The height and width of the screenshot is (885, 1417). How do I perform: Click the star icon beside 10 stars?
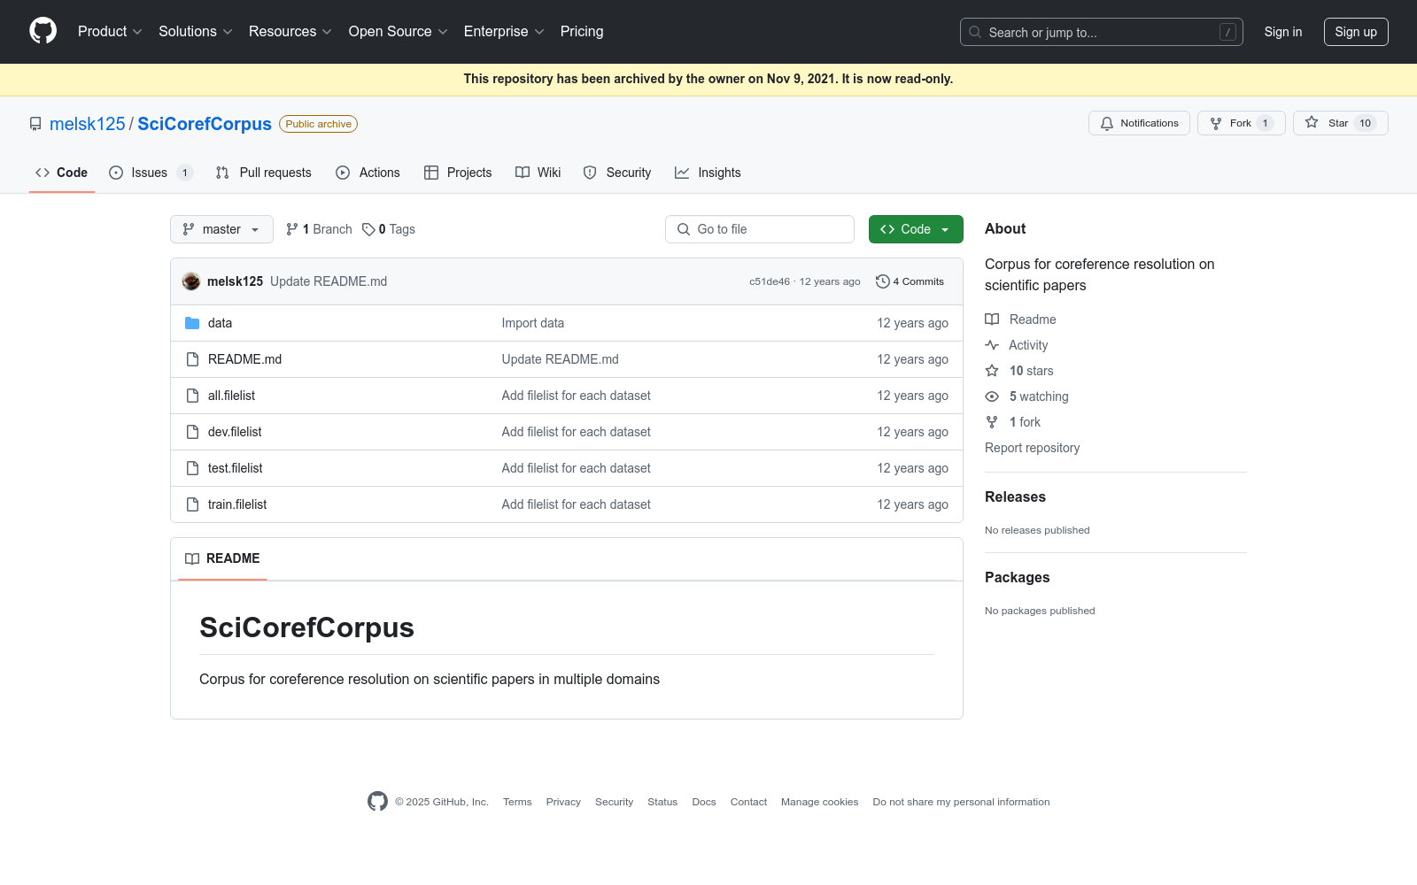coord(992,371)
